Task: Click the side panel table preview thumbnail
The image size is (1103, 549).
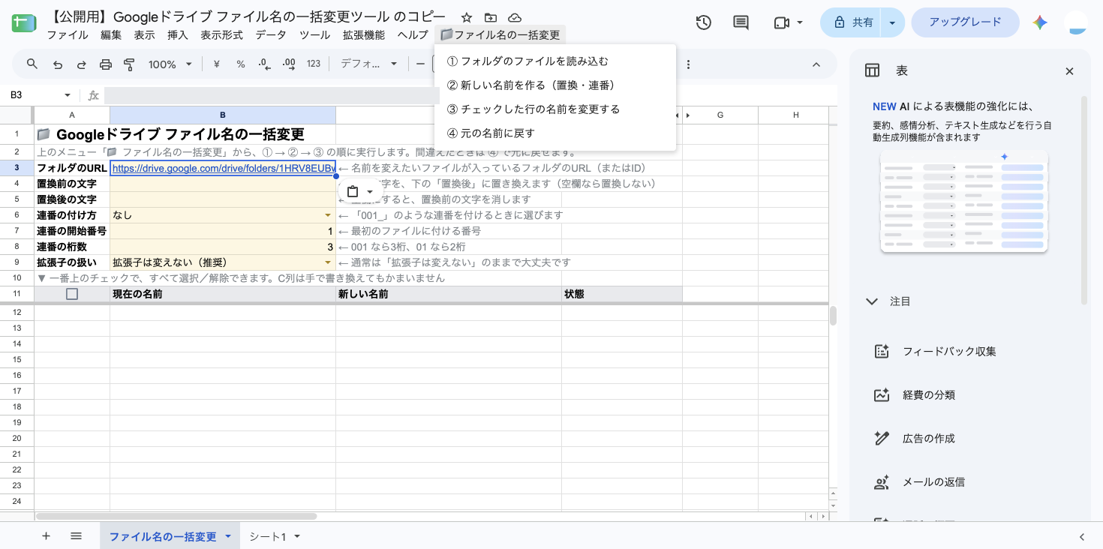Action: point(964,202)
